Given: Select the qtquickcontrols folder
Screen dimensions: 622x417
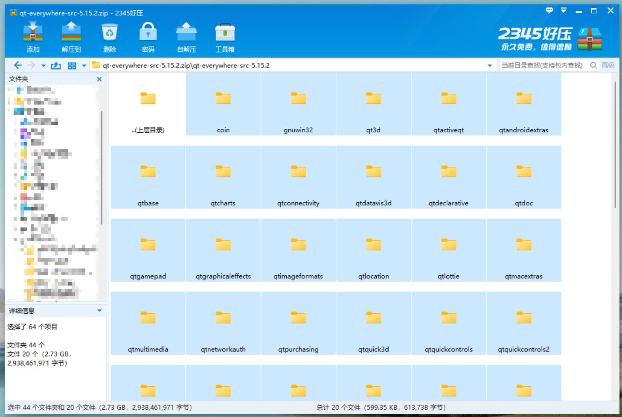Looking at the screenshot, I should tap(448, 323).
